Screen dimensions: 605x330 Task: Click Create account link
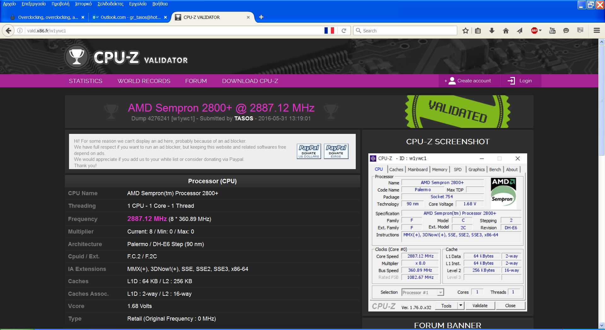click(x=474, y=81)
